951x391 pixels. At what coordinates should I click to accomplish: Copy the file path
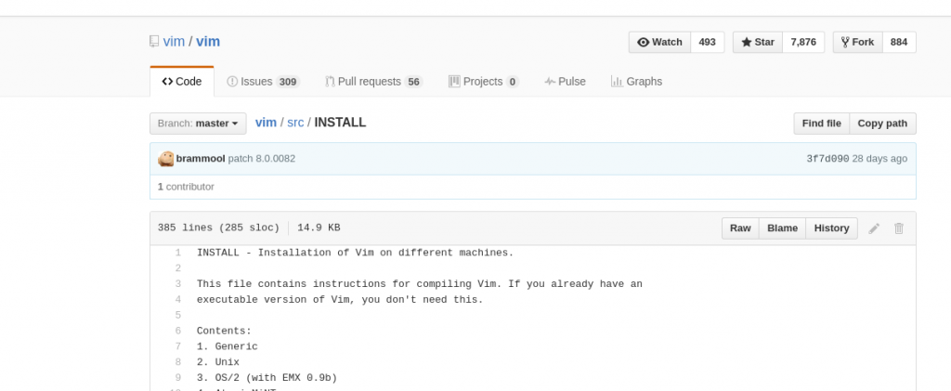click(x=882, y=124)
